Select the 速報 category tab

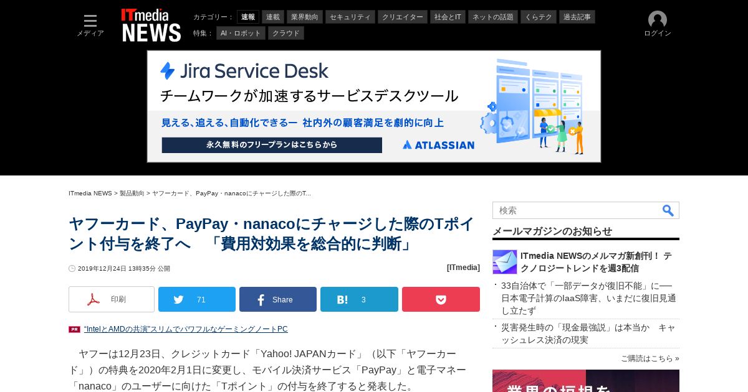click(x=248, y=17)
